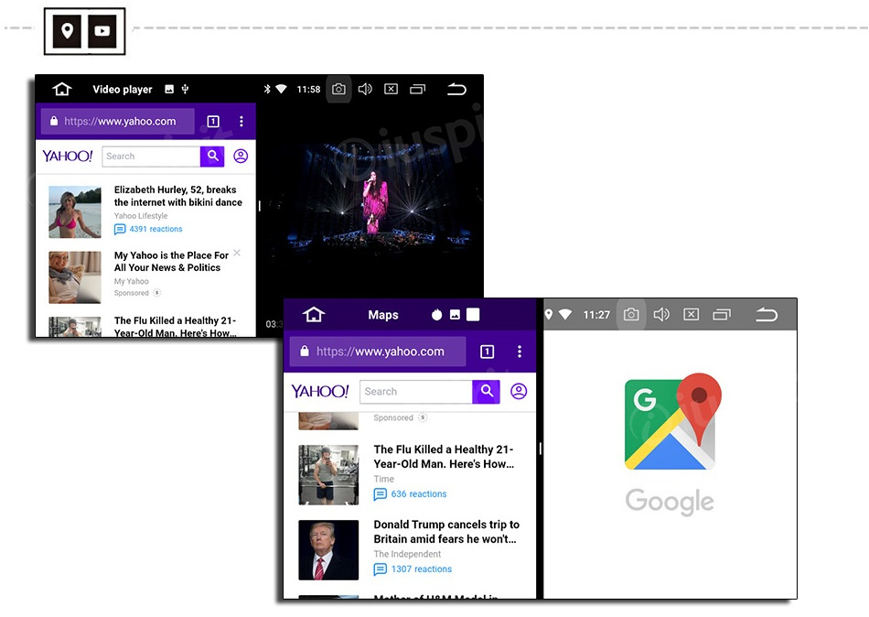Open Donald Trump cancels trip article
This screenshot has width=869, height=617.
pyautogui.click(x=445, y=532)
